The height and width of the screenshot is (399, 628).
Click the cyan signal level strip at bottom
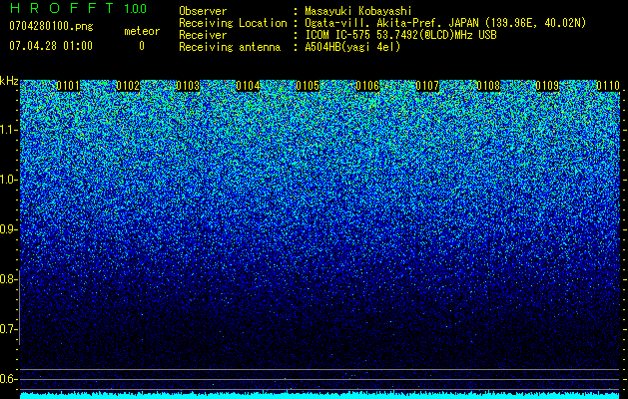(319, 395)
